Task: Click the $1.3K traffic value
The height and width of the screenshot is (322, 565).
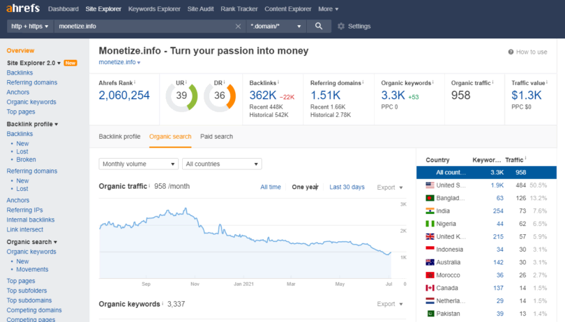Action: tap(527, 95)
